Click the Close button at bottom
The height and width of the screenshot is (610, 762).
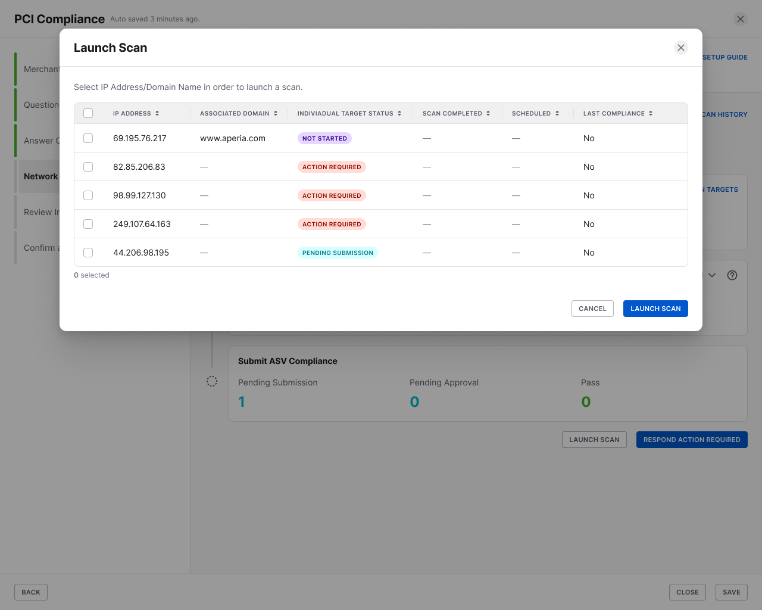(x=688, y=592)
